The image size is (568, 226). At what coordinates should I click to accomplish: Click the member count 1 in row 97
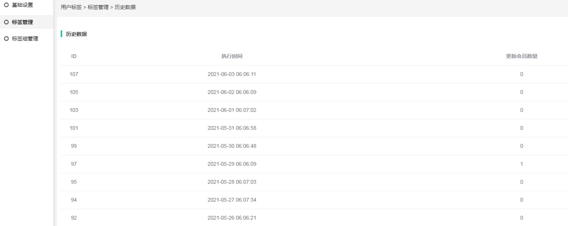tap(522, 164)
